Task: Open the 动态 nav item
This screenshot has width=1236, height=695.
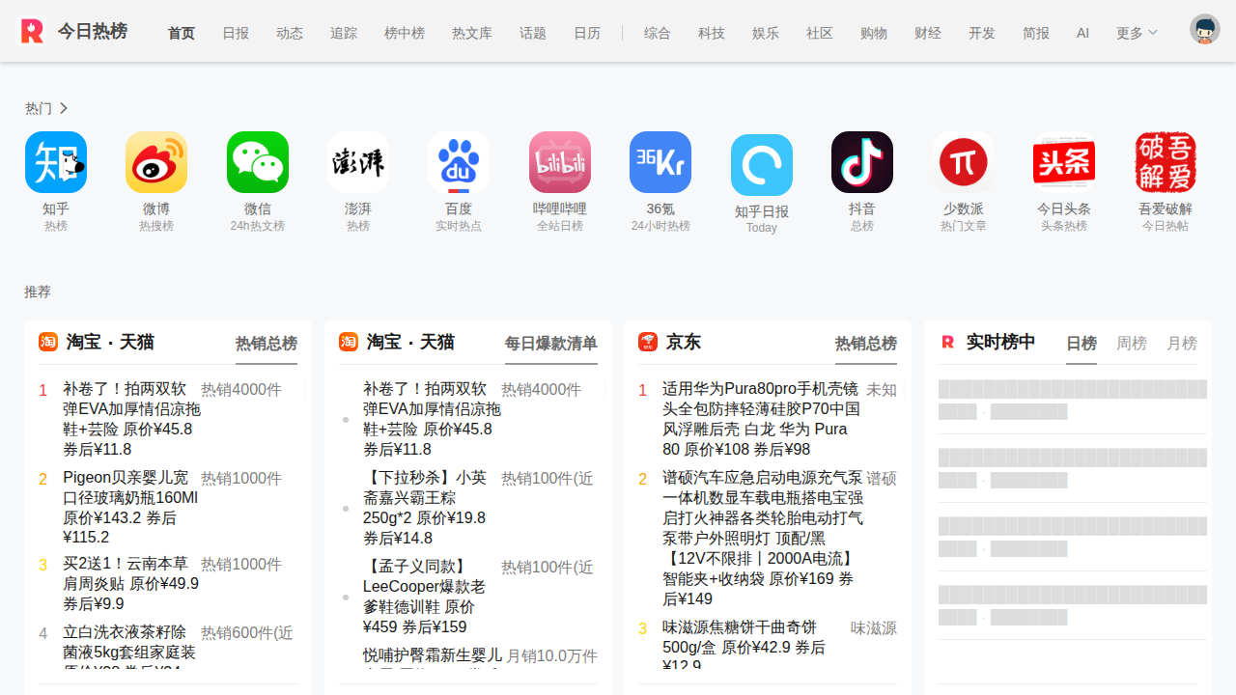Action: [290, 33]
